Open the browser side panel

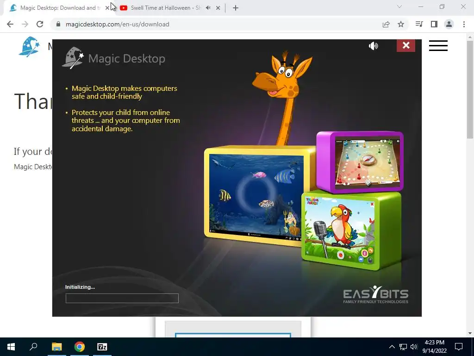click(434, 24)
